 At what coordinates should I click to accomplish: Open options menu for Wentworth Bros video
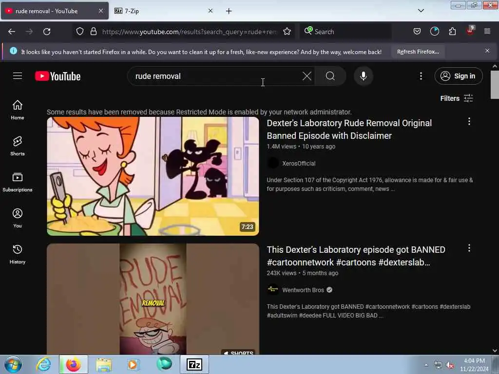(x=469, y=248)
